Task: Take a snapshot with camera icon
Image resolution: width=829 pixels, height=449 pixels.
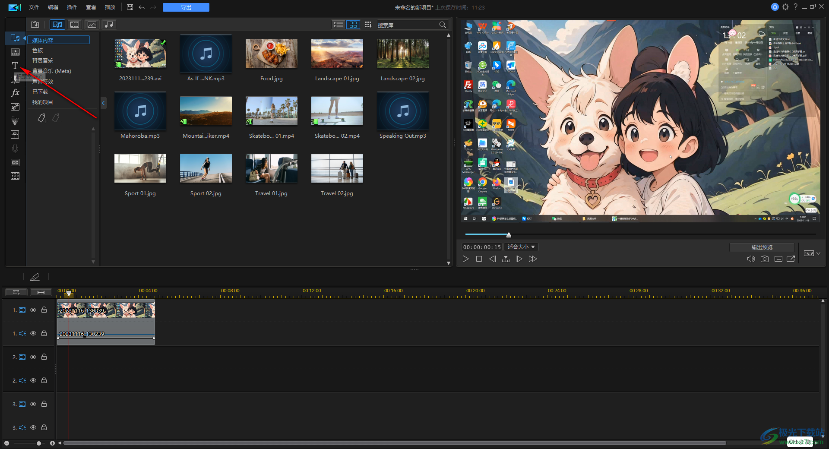Action: 765,259
